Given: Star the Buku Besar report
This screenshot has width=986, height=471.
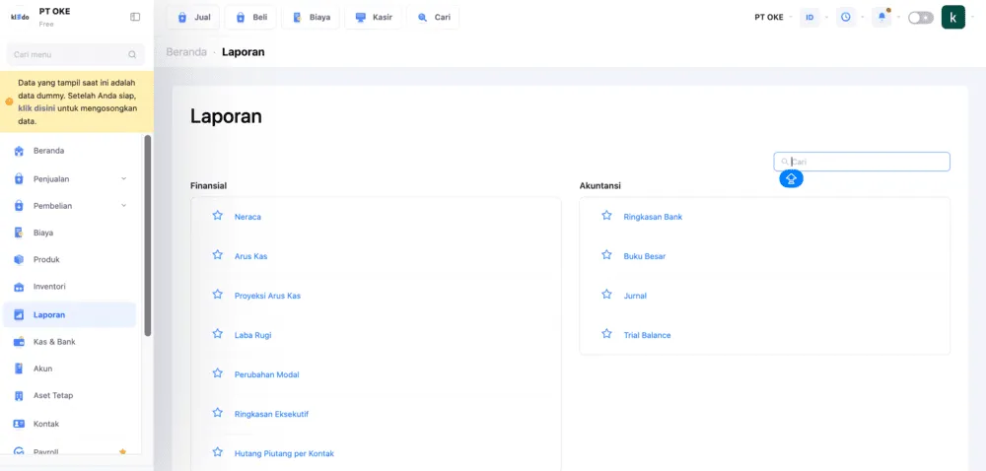Looking at the screenshot, I should pos(606,255).
